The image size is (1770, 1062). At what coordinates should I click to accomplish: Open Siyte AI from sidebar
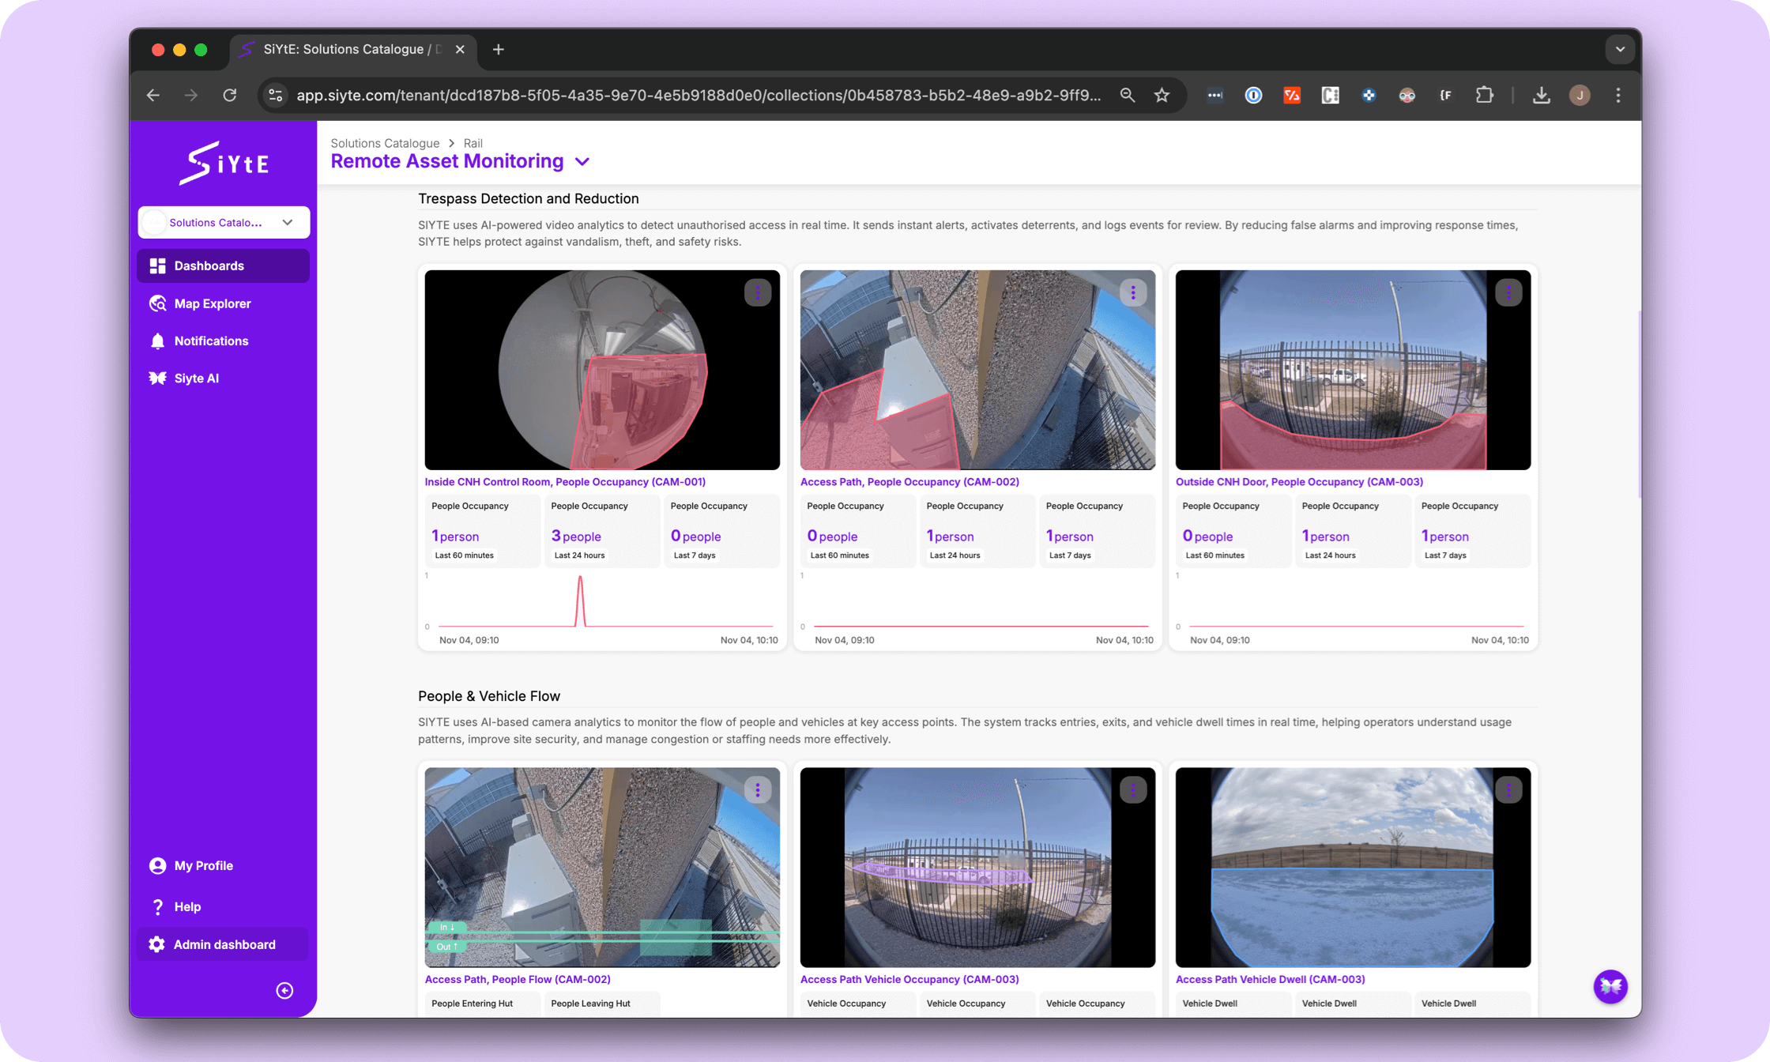coord(196,378)
